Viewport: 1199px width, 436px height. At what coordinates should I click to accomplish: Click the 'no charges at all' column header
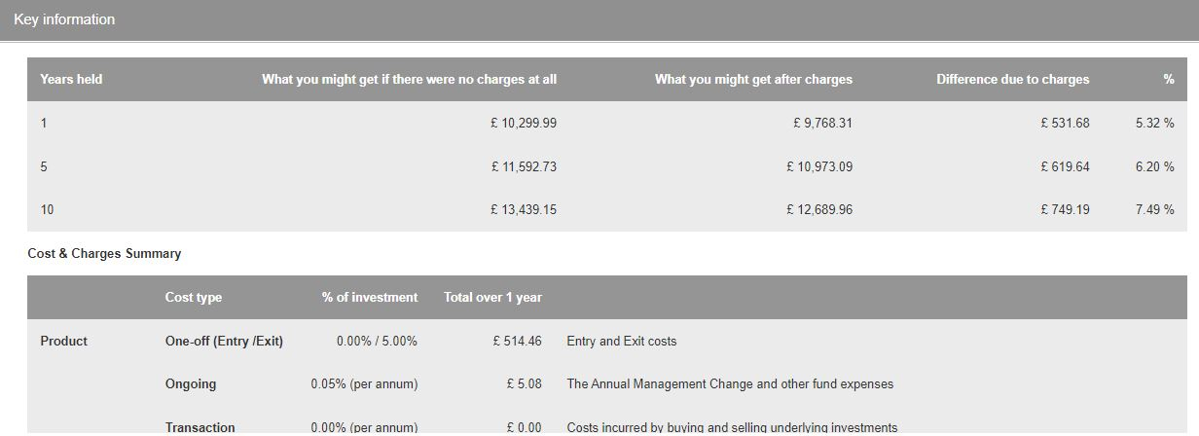coord(409,80)
